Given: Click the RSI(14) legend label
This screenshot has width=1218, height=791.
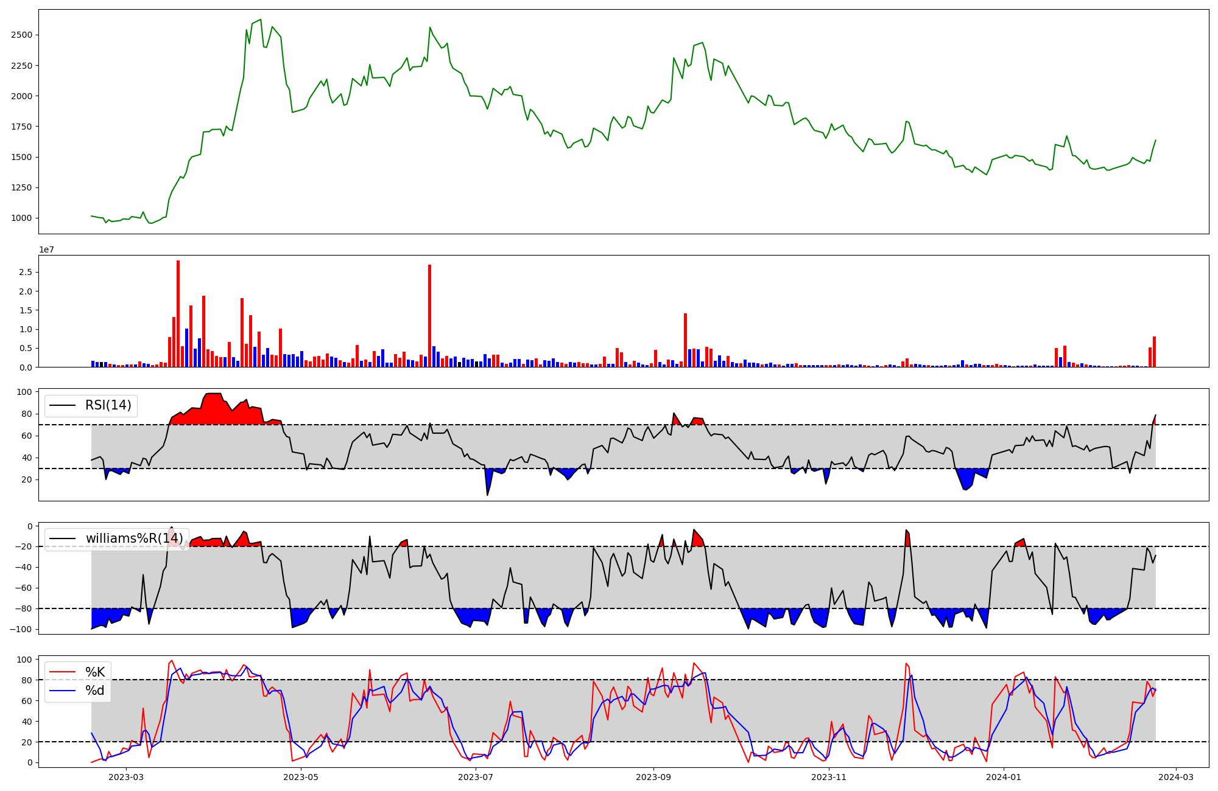Looking at the screenshot, I should pyautogui.click(x=108, y=405).
